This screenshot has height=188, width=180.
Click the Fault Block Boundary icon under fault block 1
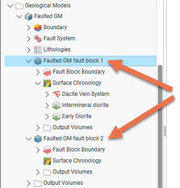(x=47, y=72)
